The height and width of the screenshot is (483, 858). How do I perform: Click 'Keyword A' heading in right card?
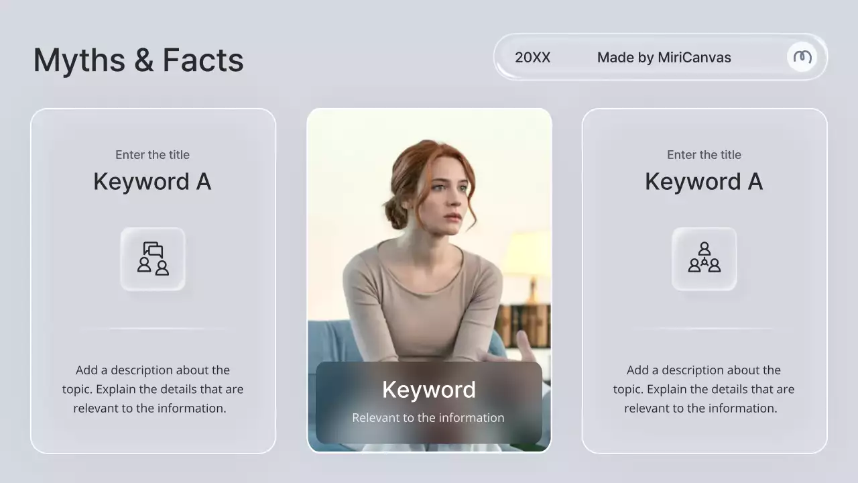[x=704, y=182]
